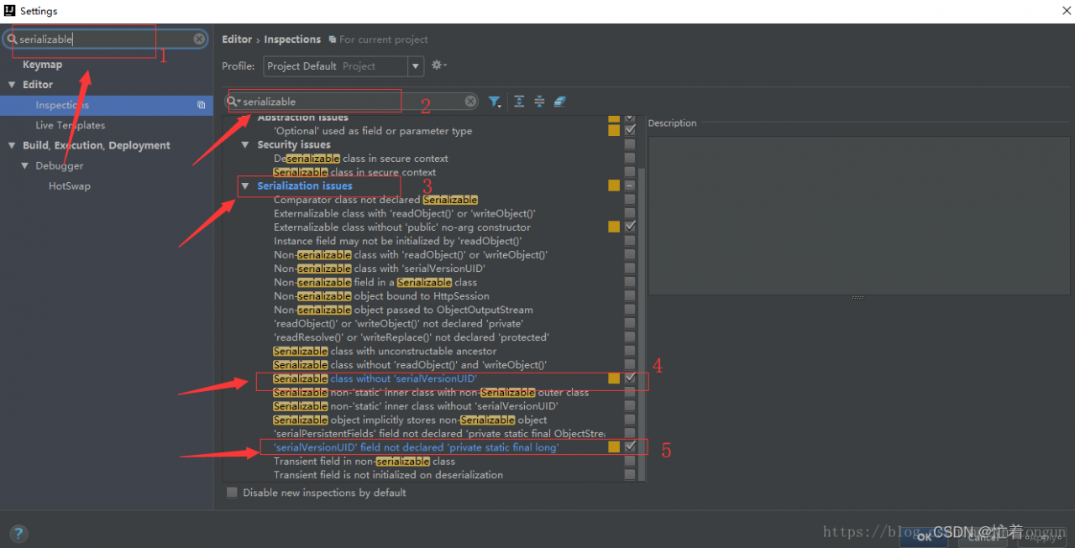Enable 'Disable new inspections by default' checkbox
Viewport: 1075px width, 548px height.
[232, 493]
